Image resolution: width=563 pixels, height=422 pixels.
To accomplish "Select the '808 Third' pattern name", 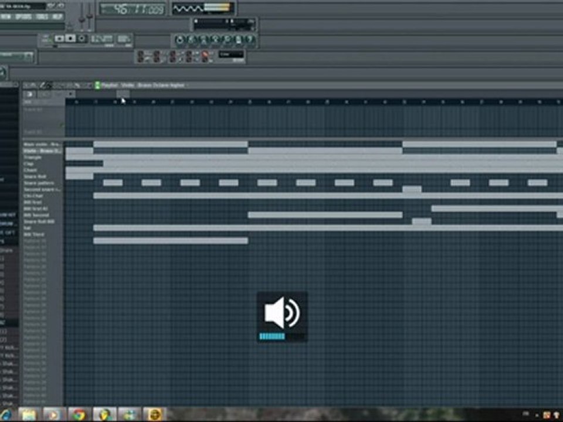I will point(34,234).
